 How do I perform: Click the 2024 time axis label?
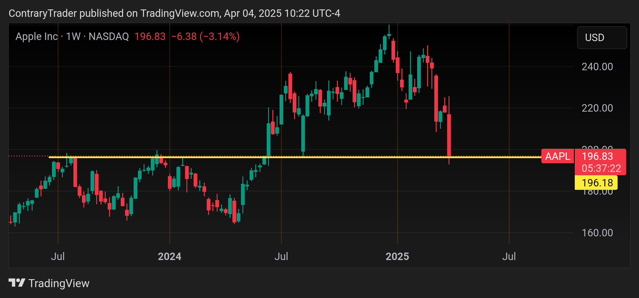(x=170, y=256)
